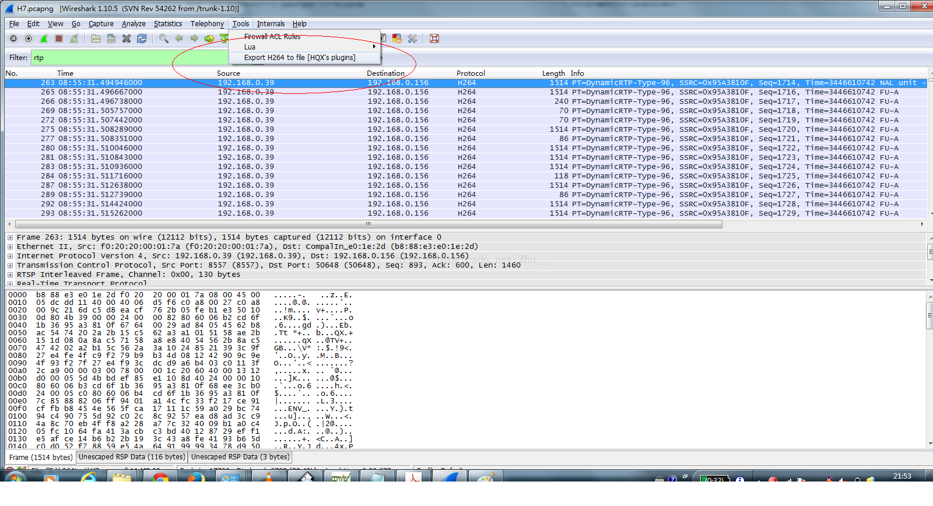Expand Transmission Control Protocol section
This screenshot has width=933, height=506.
coord(10,265)
